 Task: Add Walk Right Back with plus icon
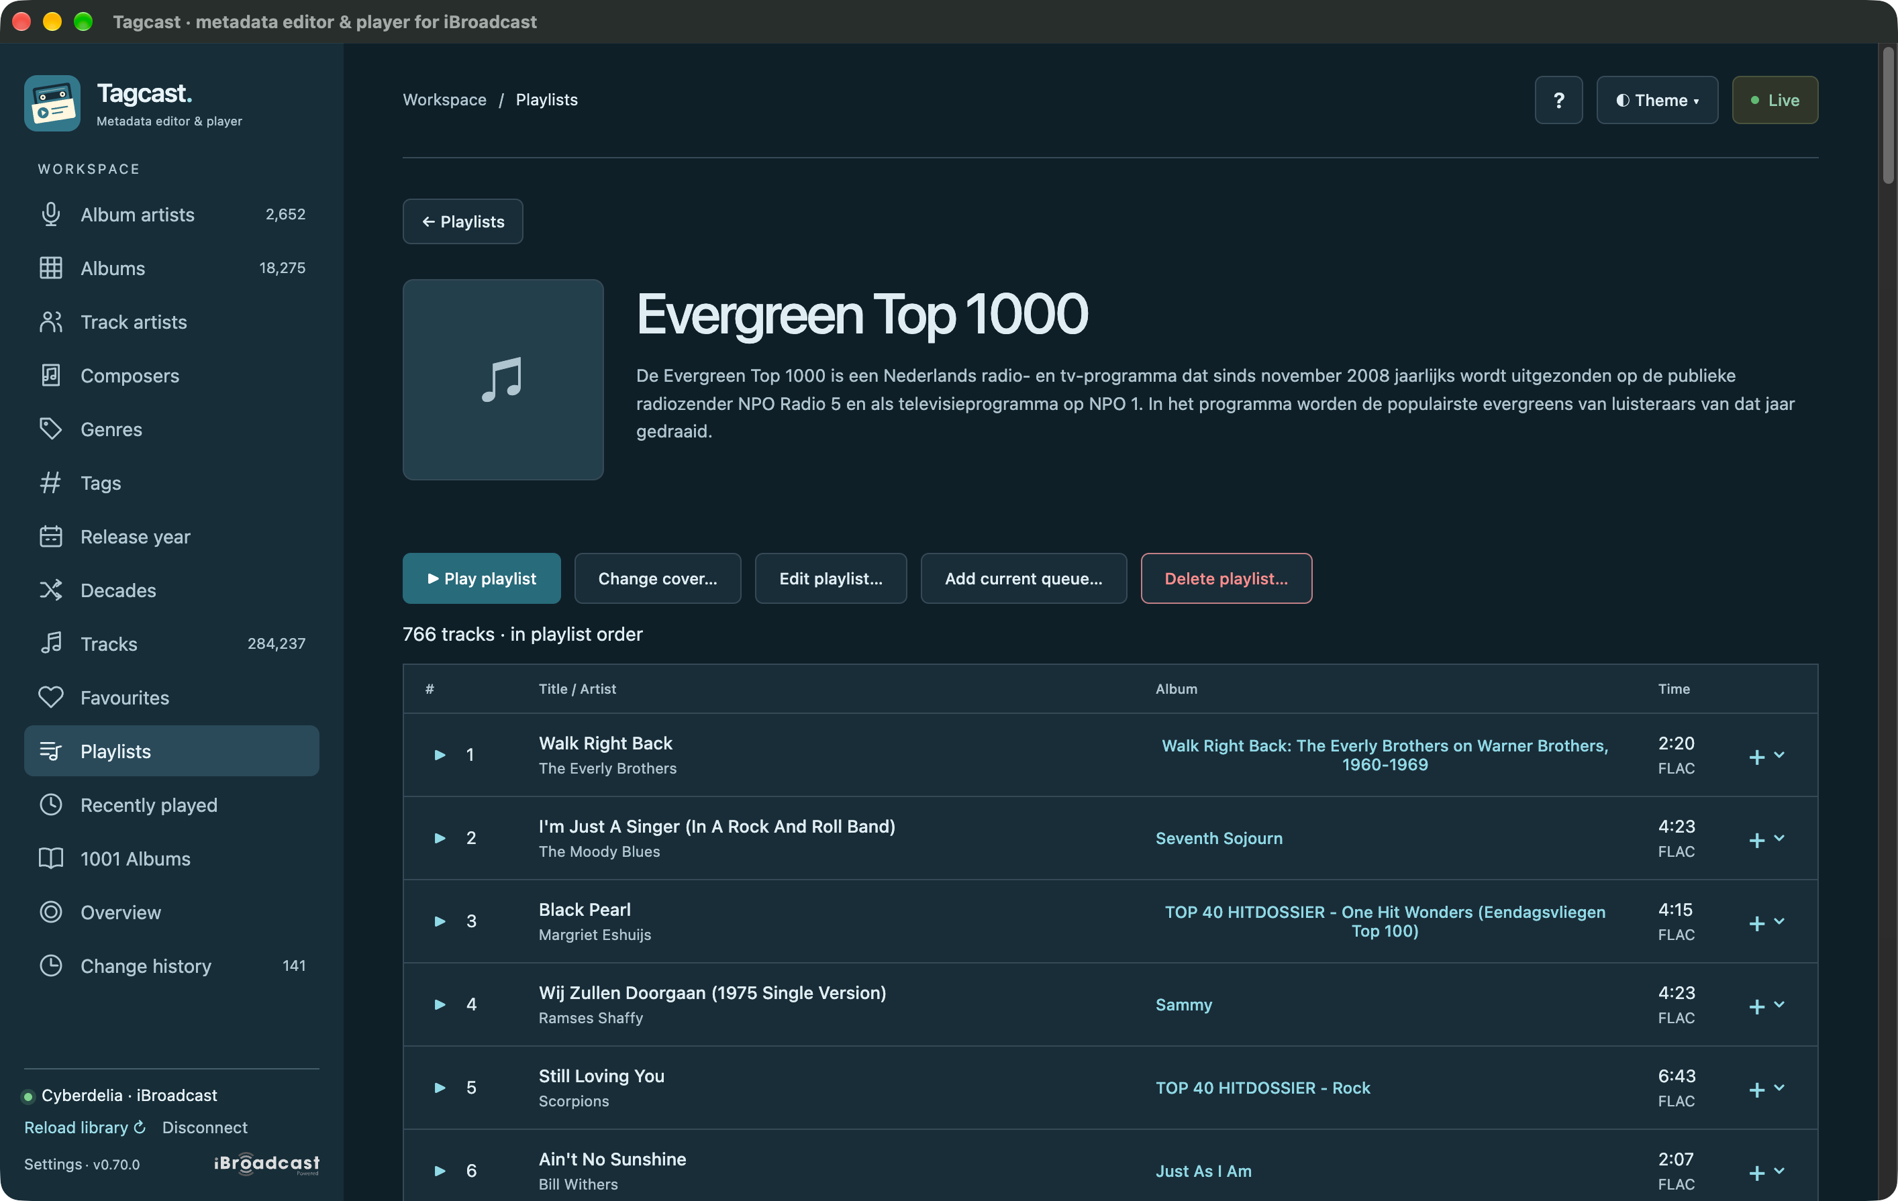pos(1757,757)
